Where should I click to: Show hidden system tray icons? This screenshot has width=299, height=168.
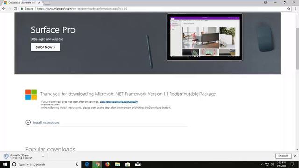[262, 164]
